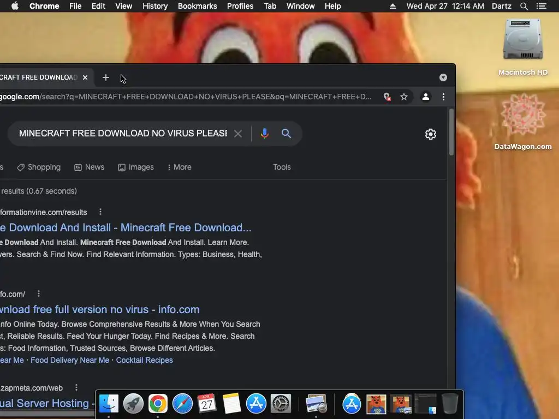
Task: Open the Profiles menu
Action: coord(240,6)
